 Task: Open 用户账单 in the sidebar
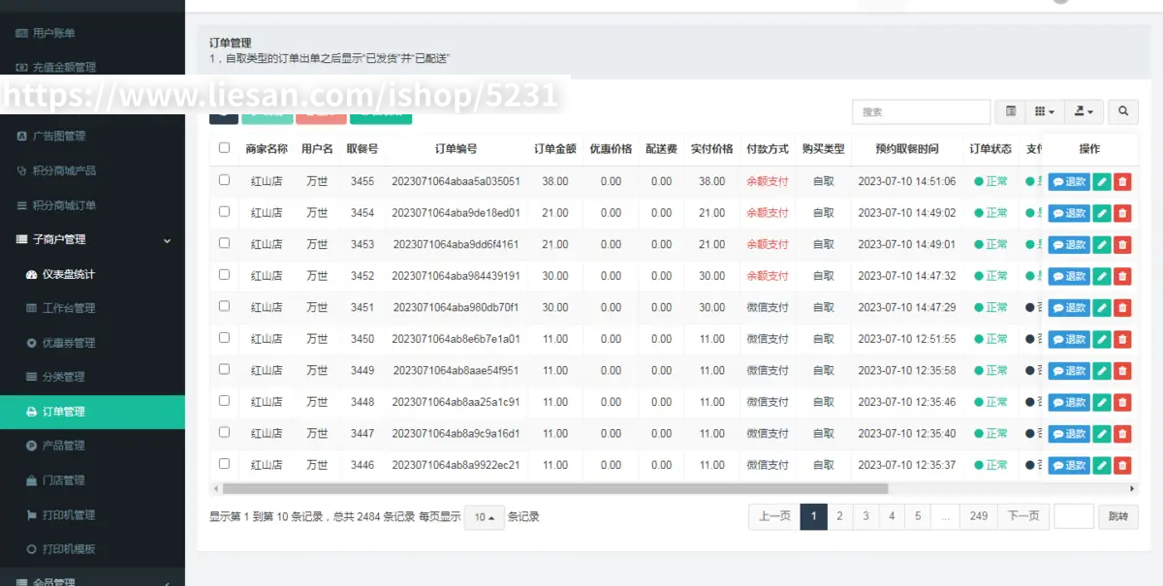tap(92, 33)
